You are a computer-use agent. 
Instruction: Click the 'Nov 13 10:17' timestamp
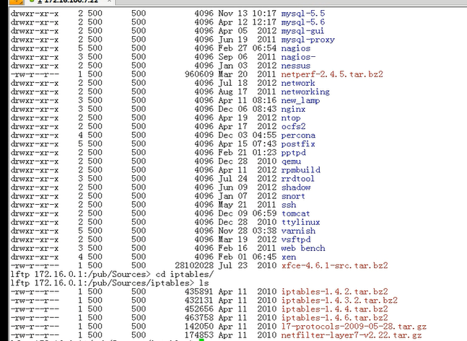[x=248, y=14]
